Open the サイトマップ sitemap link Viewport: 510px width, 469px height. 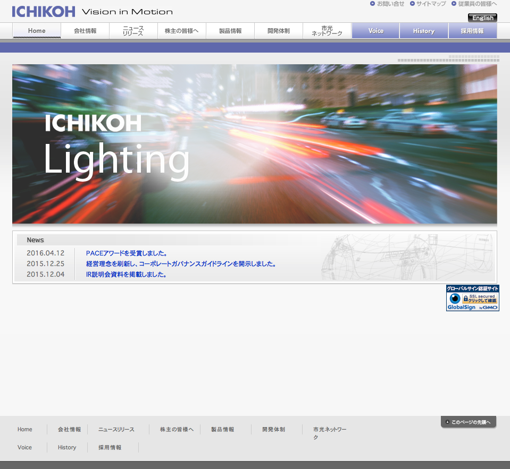pyautogui.click(x=428, y=4)
